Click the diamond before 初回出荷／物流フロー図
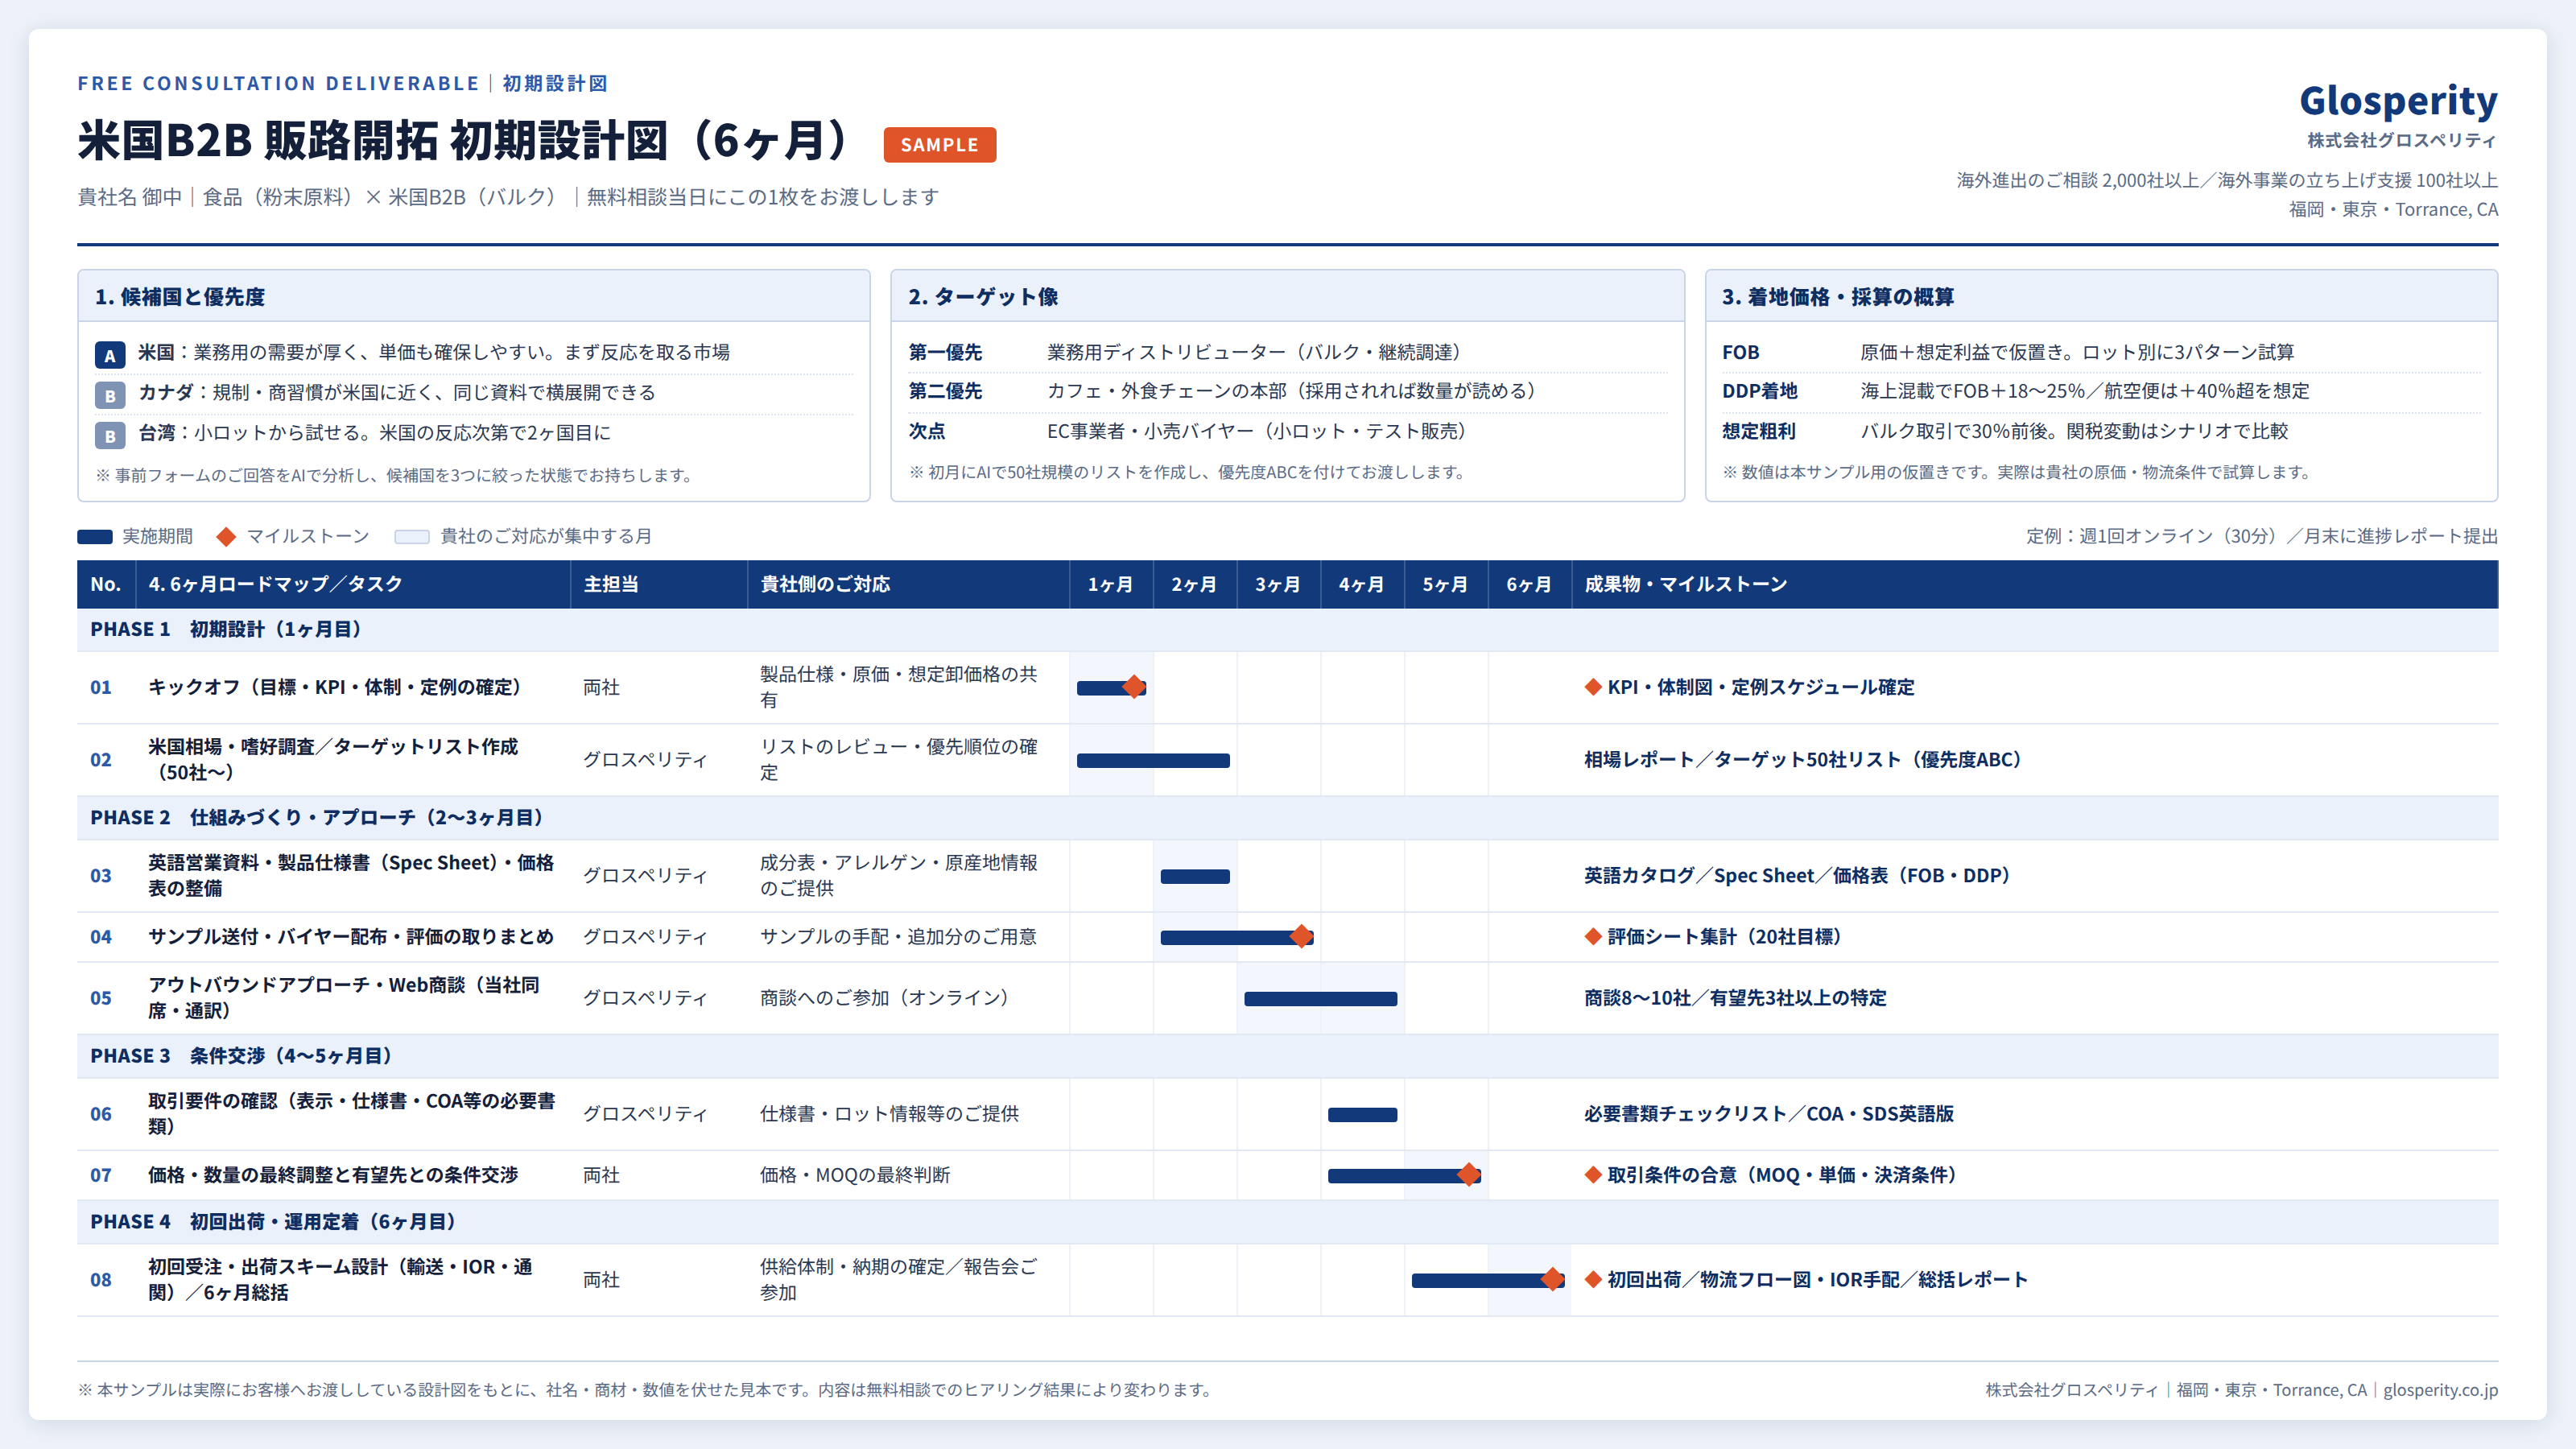Screen dimensions: 2576x1449 [1593, 1279]
